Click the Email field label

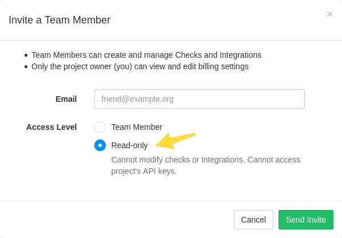tap(66, 99)
